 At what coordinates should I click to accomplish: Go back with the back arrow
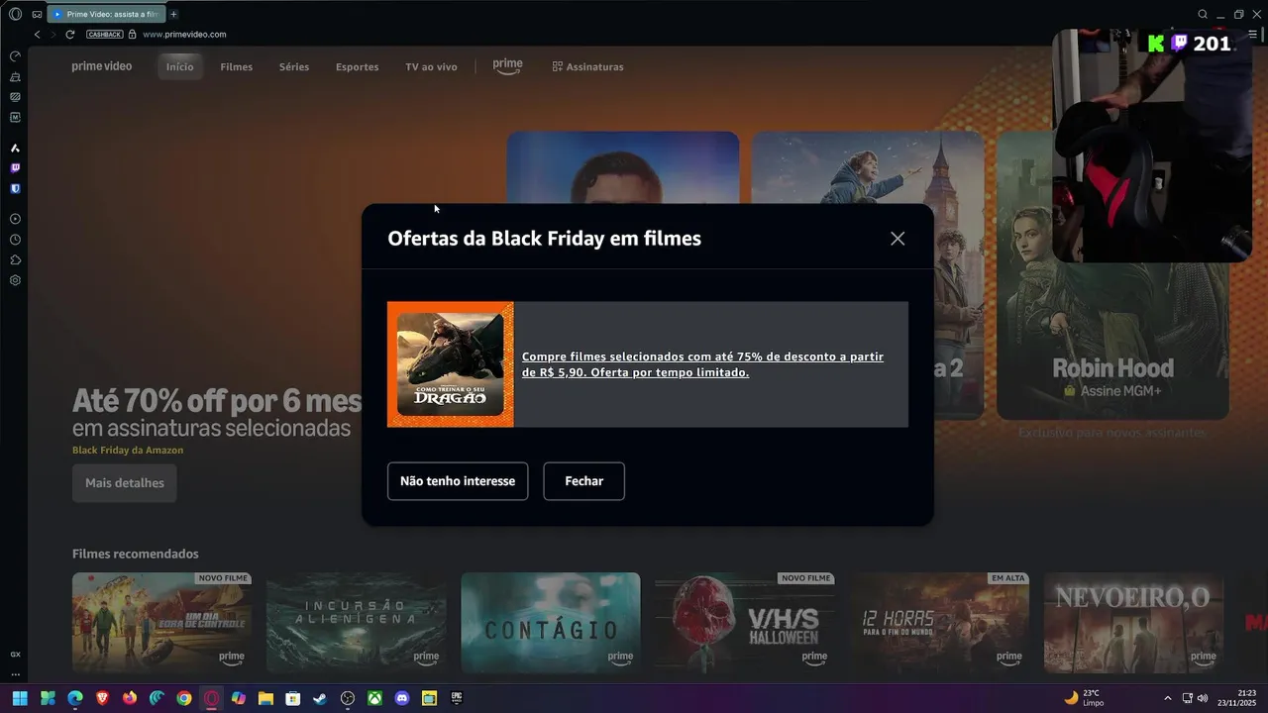[x=37, y=35]
